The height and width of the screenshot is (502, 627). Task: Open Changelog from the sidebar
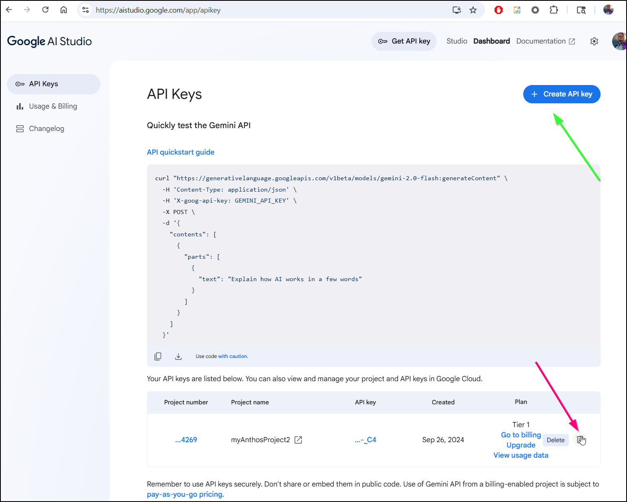click(x=46, y=129)
